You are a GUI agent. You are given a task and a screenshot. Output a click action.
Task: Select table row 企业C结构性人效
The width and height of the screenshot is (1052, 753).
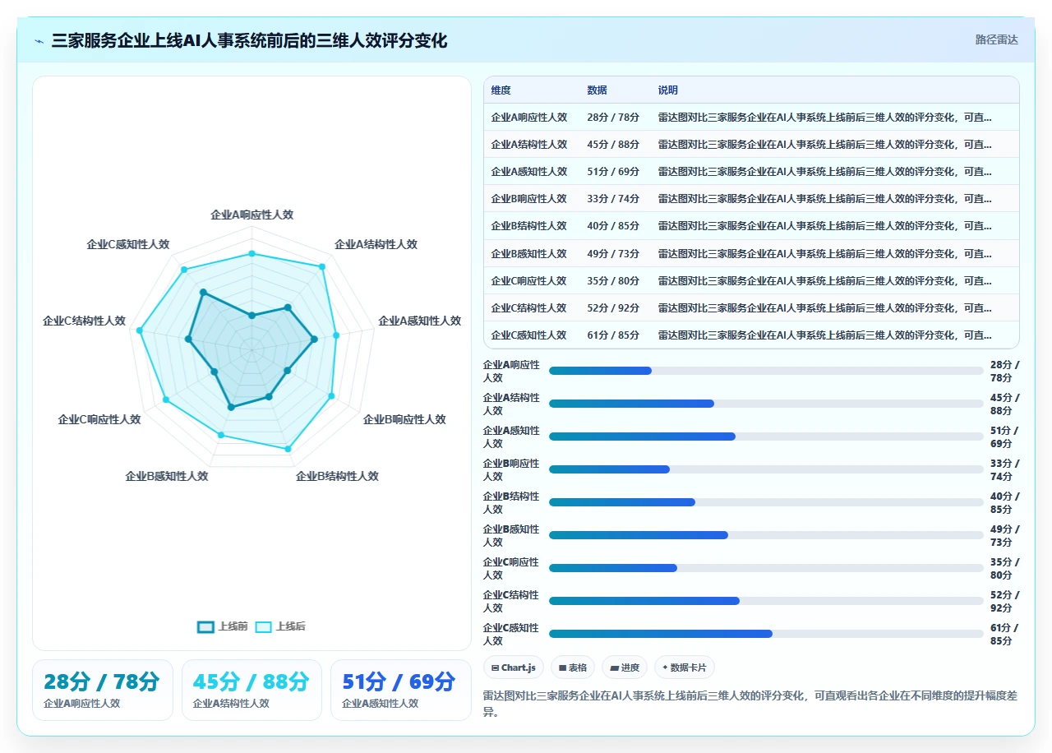(x=751, y=307)
